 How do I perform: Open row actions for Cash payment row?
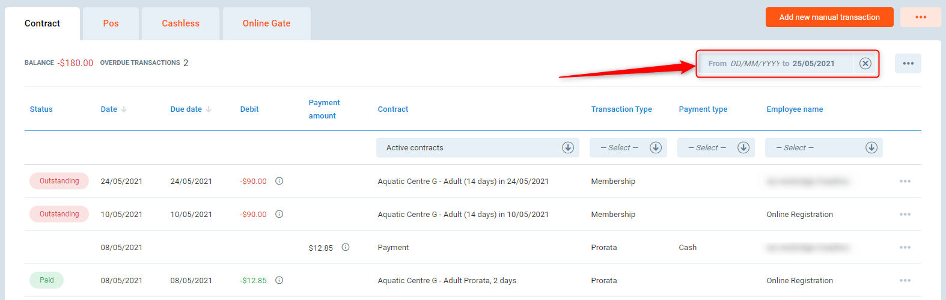tap(905, 248)
